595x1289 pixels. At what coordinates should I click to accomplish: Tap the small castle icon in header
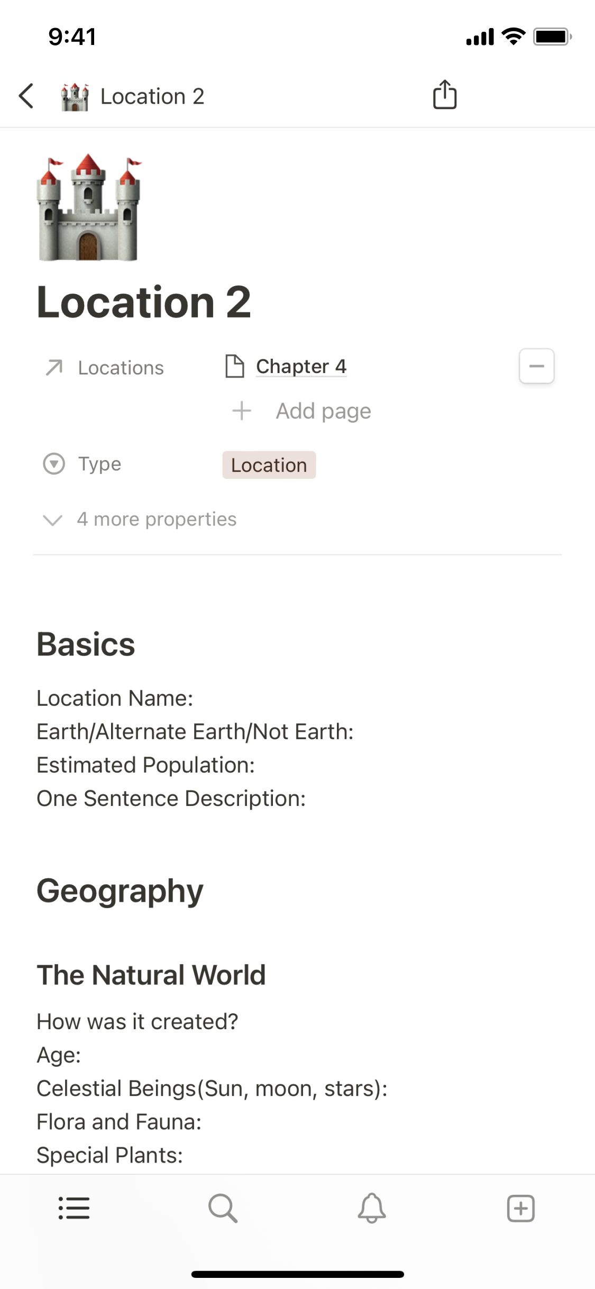tap(75, 97)
